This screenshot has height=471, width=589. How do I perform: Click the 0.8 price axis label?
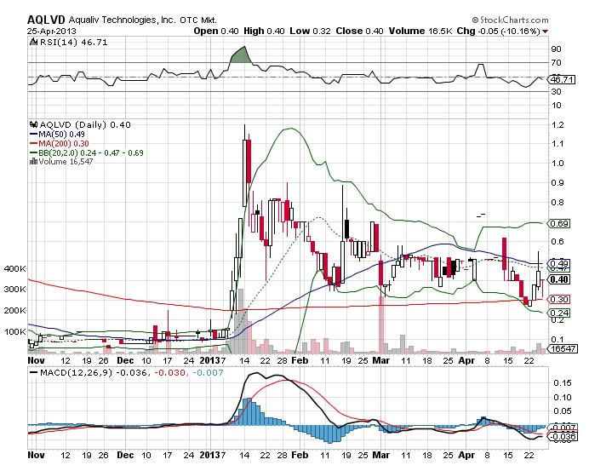[558, 202]
